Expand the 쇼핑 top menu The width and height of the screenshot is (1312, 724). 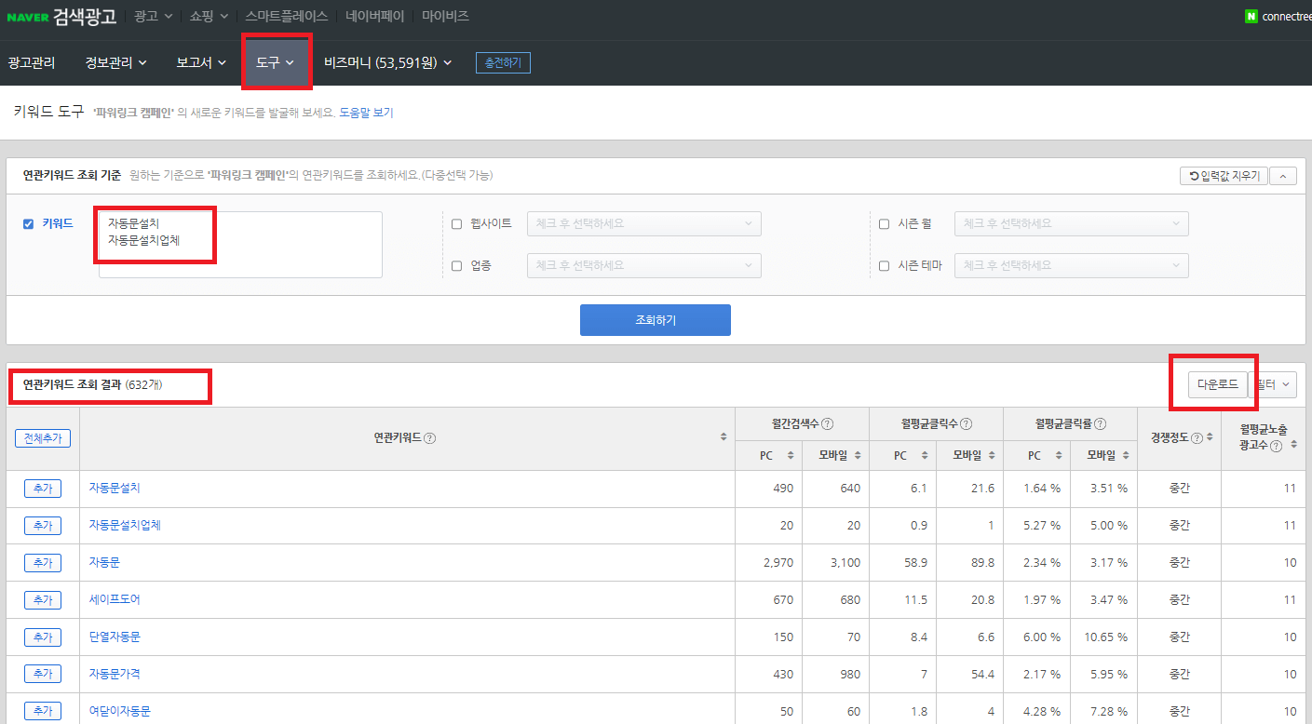tap(210, 16)
